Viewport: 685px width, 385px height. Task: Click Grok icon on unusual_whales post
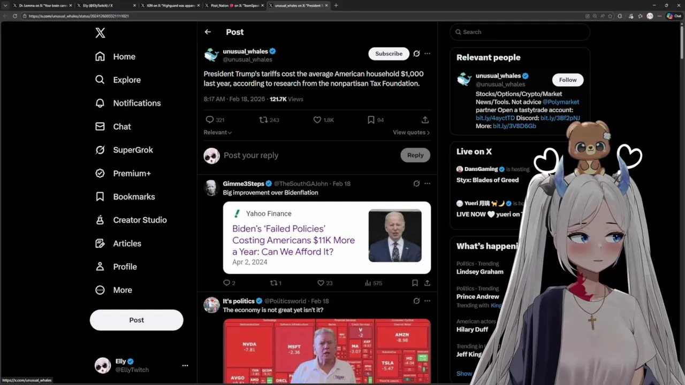point(416,53)
